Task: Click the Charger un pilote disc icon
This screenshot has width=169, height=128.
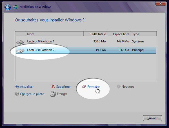Action: tap(17, 94)
